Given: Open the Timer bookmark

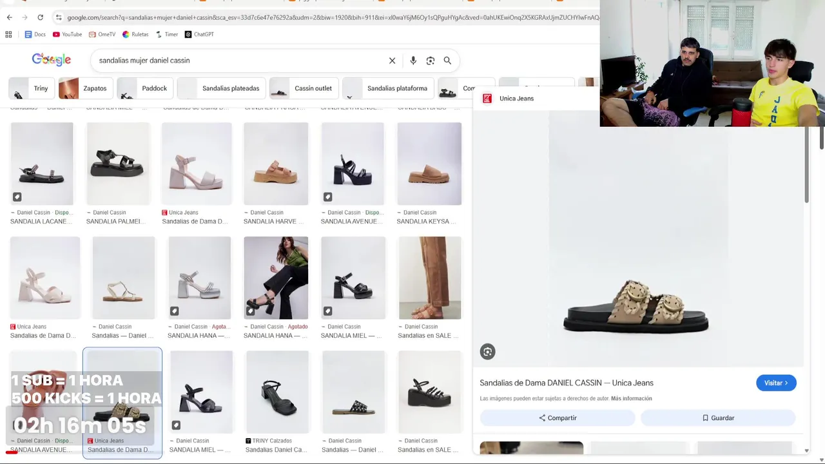Looking at the screenshot, I should click(x=167, y=34).
